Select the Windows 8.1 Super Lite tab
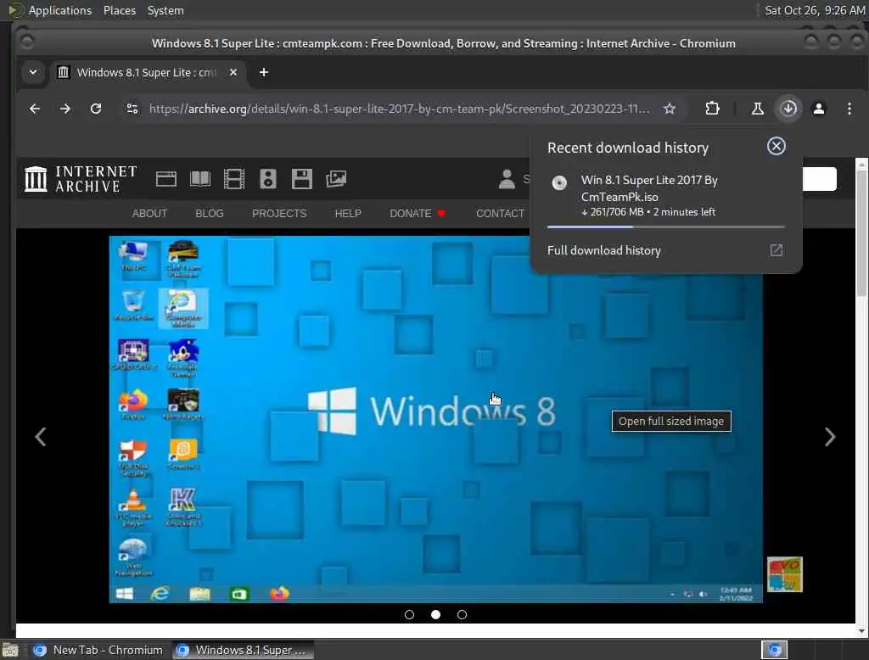The height and width of the screenshot is (660, 869). pyautogui.click(x=146, y=73)
